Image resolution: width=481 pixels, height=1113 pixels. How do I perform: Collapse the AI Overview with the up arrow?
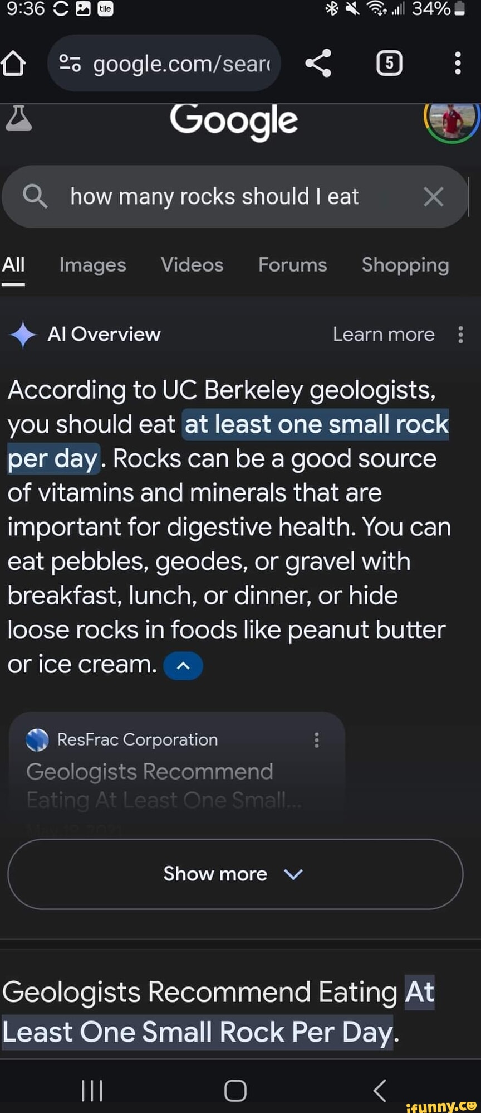pyautogui.click(x=183, y=665)
